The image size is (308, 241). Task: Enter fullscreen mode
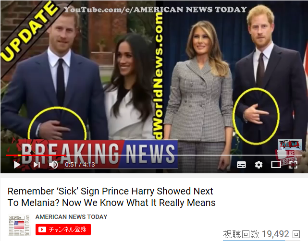click(x=293, y=165)
